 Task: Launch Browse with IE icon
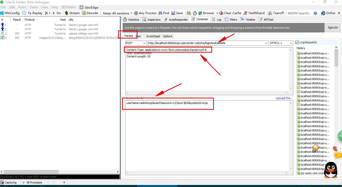(x=200, y=13)
